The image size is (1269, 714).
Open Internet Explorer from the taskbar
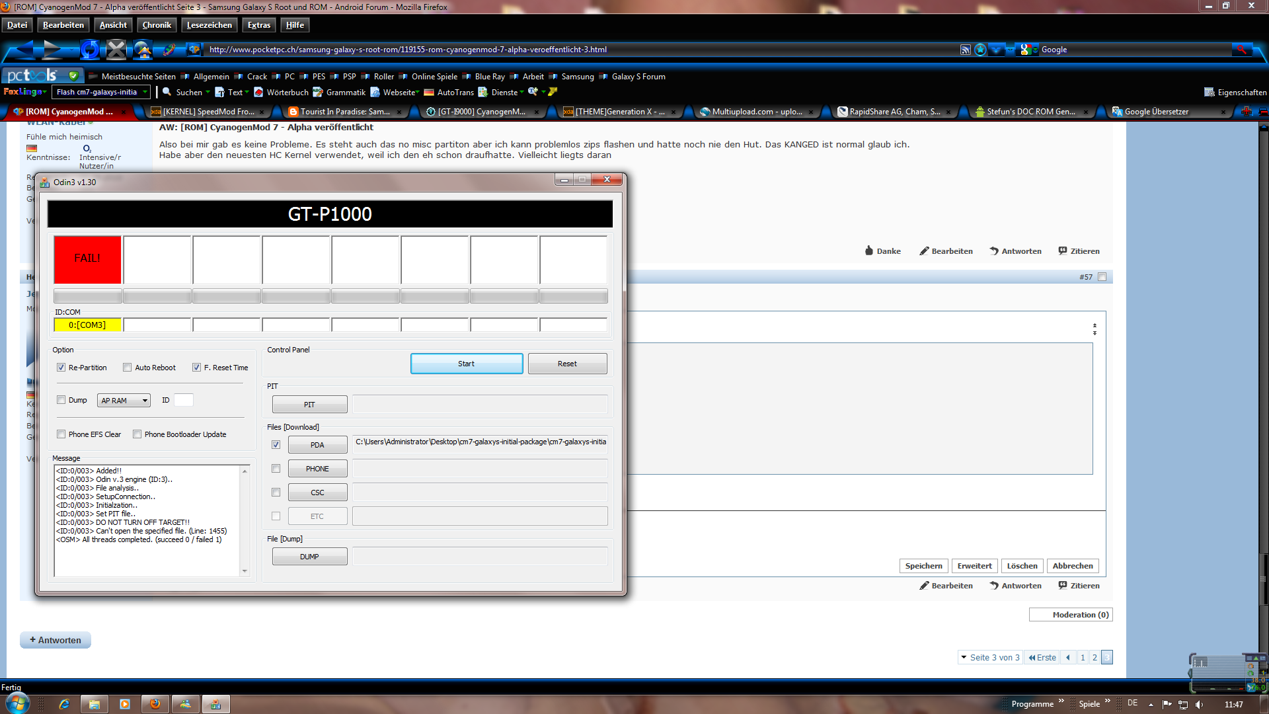coord(64,704)
